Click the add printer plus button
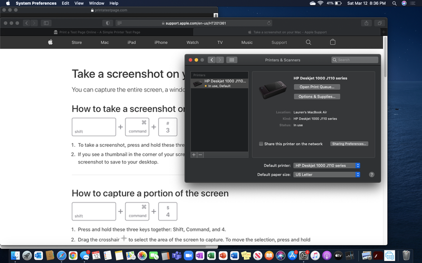Screen dimensions: 422x263 [194, 155]
